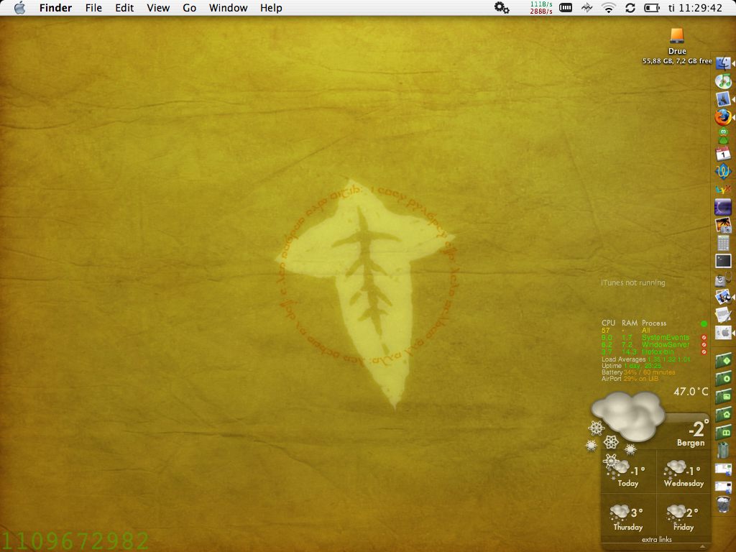Click the menu bar clock 11:29:42
736x552 pixels.
click(x=695, y=8)
